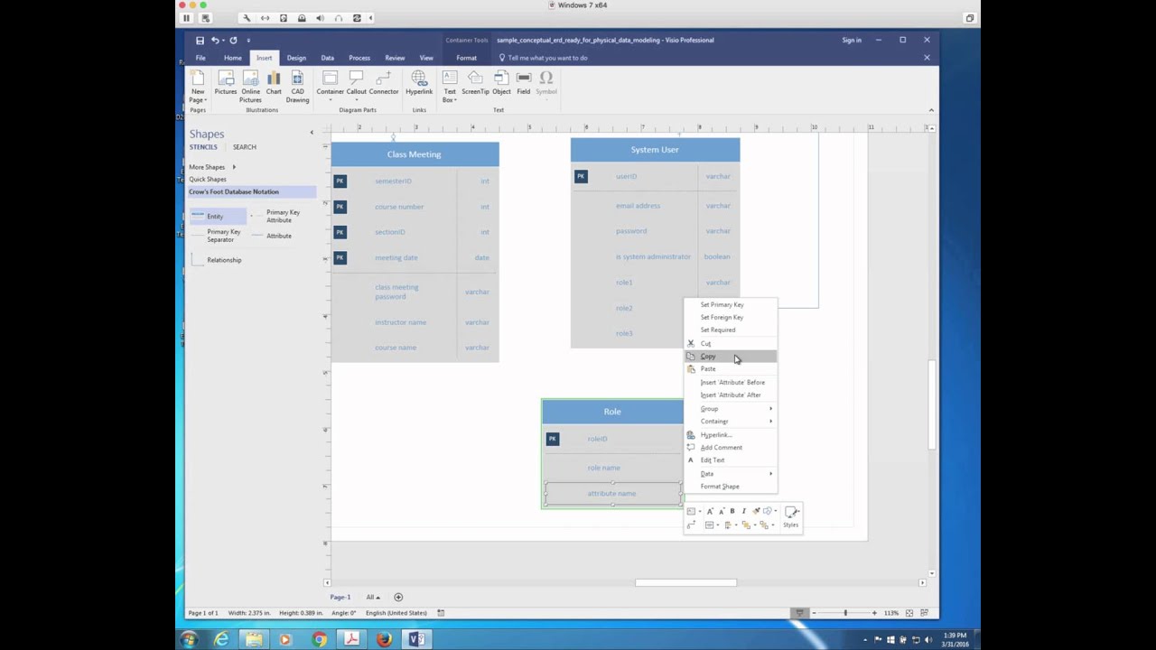The width and height of the screenshot is (1156, 650).
Task: Decrease font size in mini toolbar
Action: coord(721,511)
